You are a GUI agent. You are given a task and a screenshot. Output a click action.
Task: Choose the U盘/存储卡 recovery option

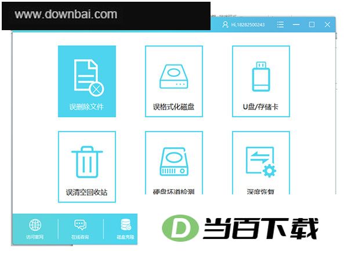[x=261, y=81]
